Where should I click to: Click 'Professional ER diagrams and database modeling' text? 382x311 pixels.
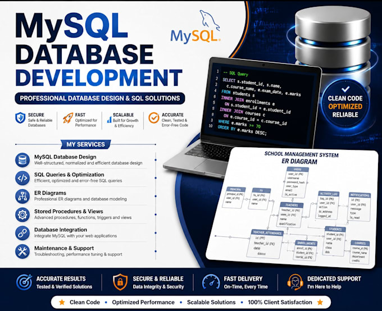coord(80,199)
